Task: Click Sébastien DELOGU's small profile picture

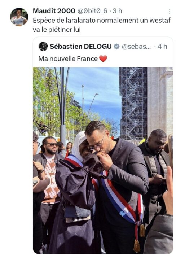Action: point(43,47)
